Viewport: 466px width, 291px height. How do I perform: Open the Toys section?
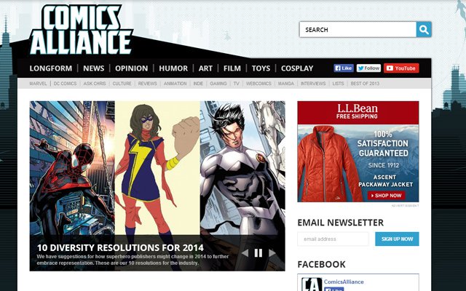tap(261, 68)
